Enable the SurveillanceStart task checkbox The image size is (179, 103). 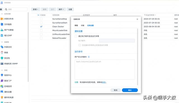[x=41, y=23]
